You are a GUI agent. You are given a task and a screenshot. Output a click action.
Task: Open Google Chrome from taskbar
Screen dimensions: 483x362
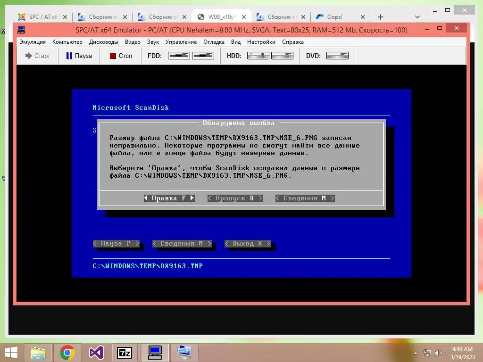67,353
